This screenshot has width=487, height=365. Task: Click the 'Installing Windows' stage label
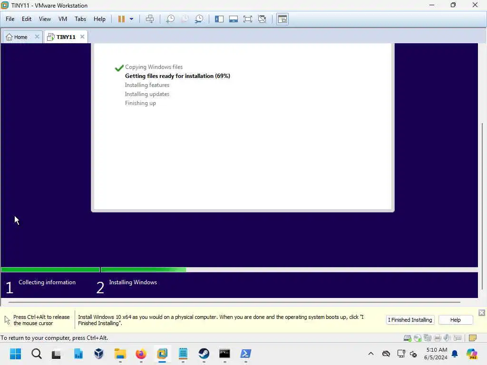point(133,282)
